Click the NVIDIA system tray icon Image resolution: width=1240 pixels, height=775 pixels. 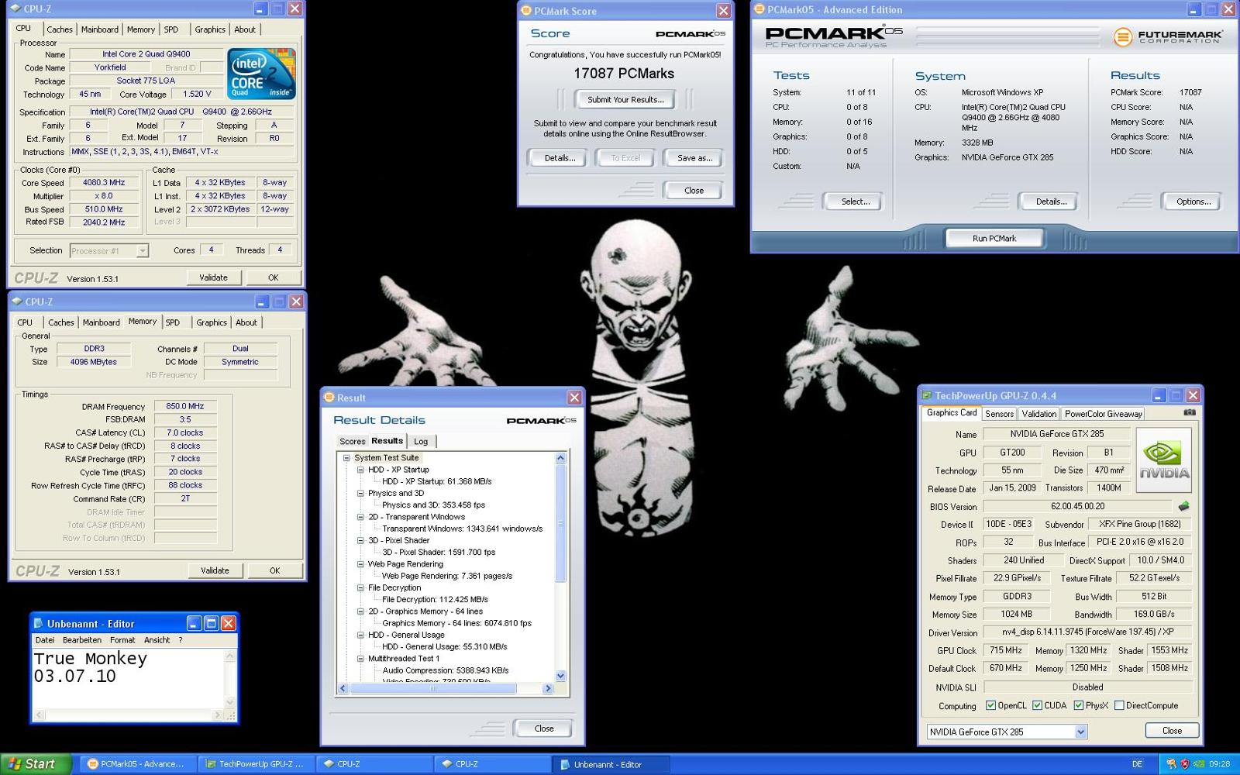tap(1199, 764)
